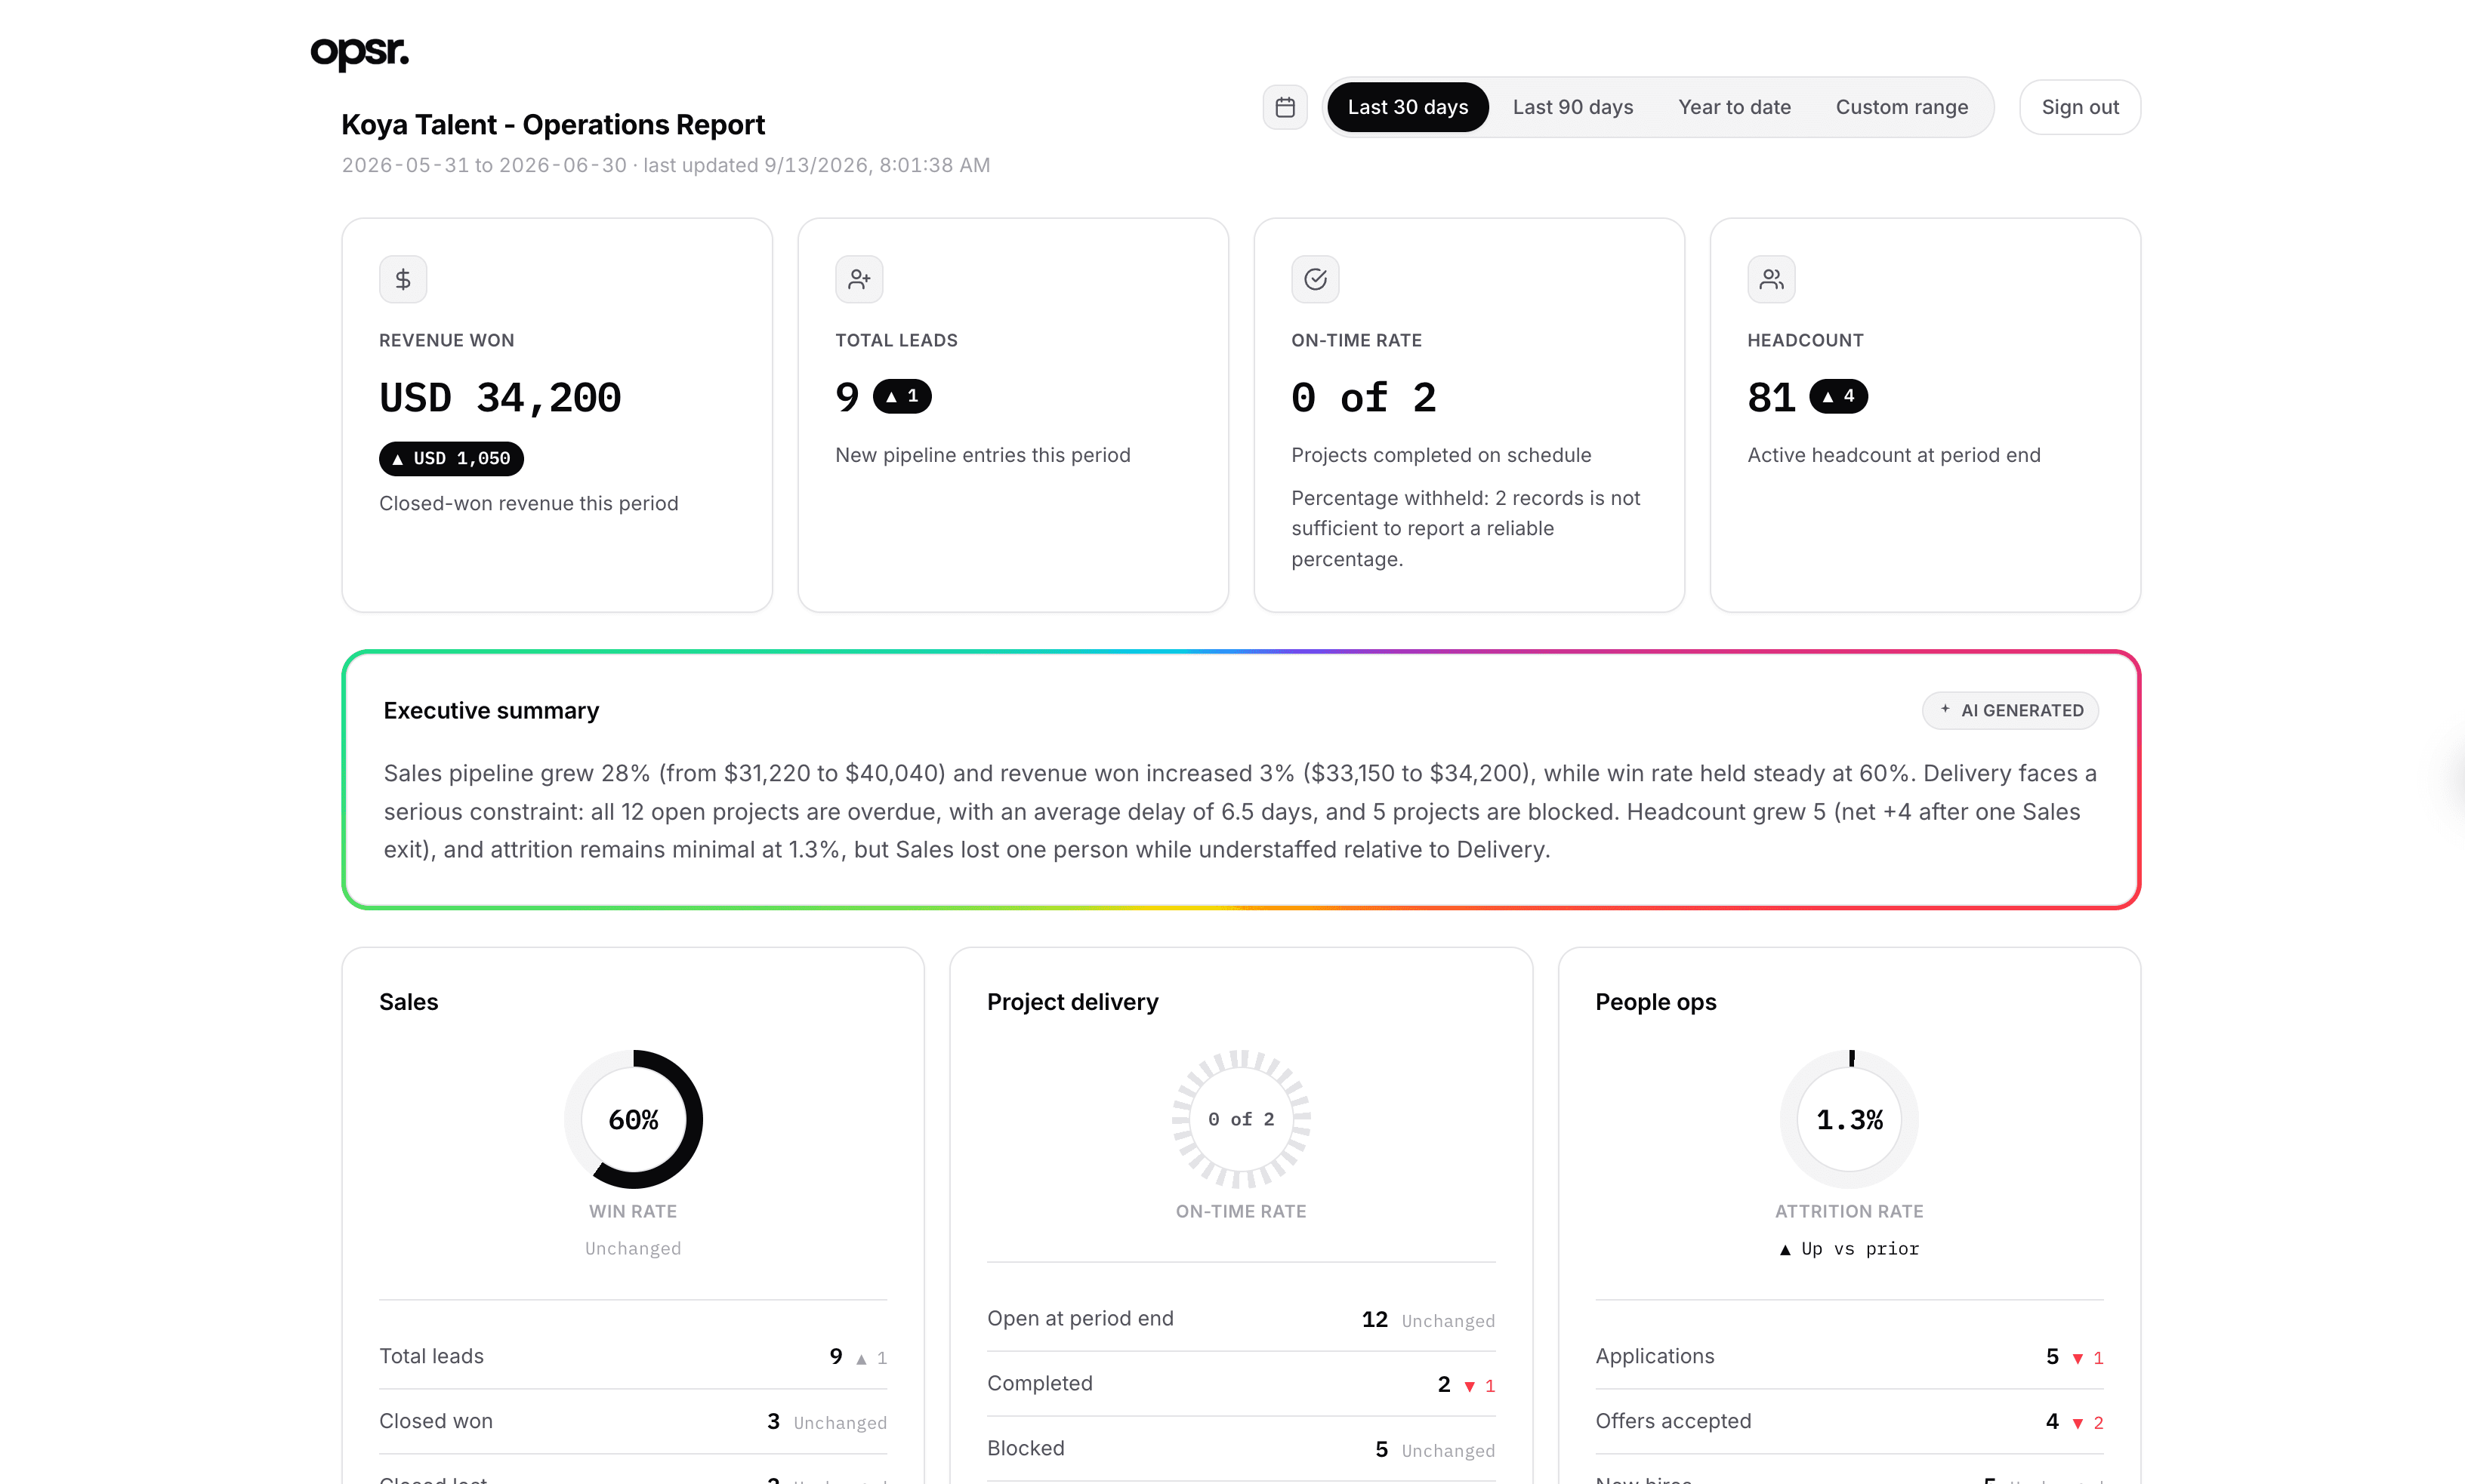Click the up 1 badge beside Total Leads 9
Screen dimensions: 2465x1484
[902, 396]
